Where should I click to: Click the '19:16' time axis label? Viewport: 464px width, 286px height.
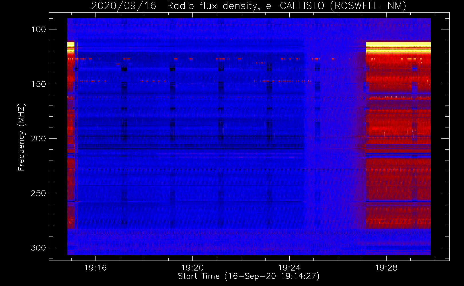[x=95, y=268]
